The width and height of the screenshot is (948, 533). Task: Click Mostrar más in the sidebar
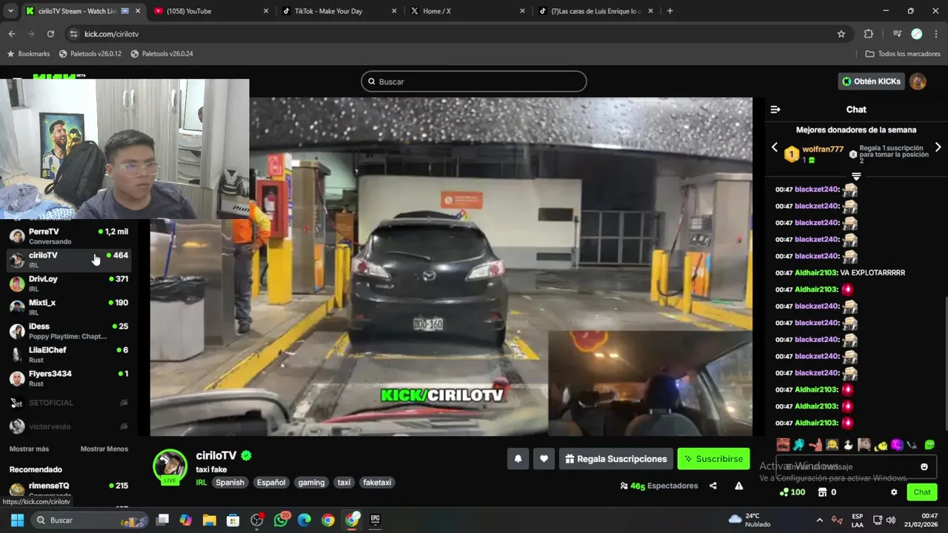(x=29, y=449)
